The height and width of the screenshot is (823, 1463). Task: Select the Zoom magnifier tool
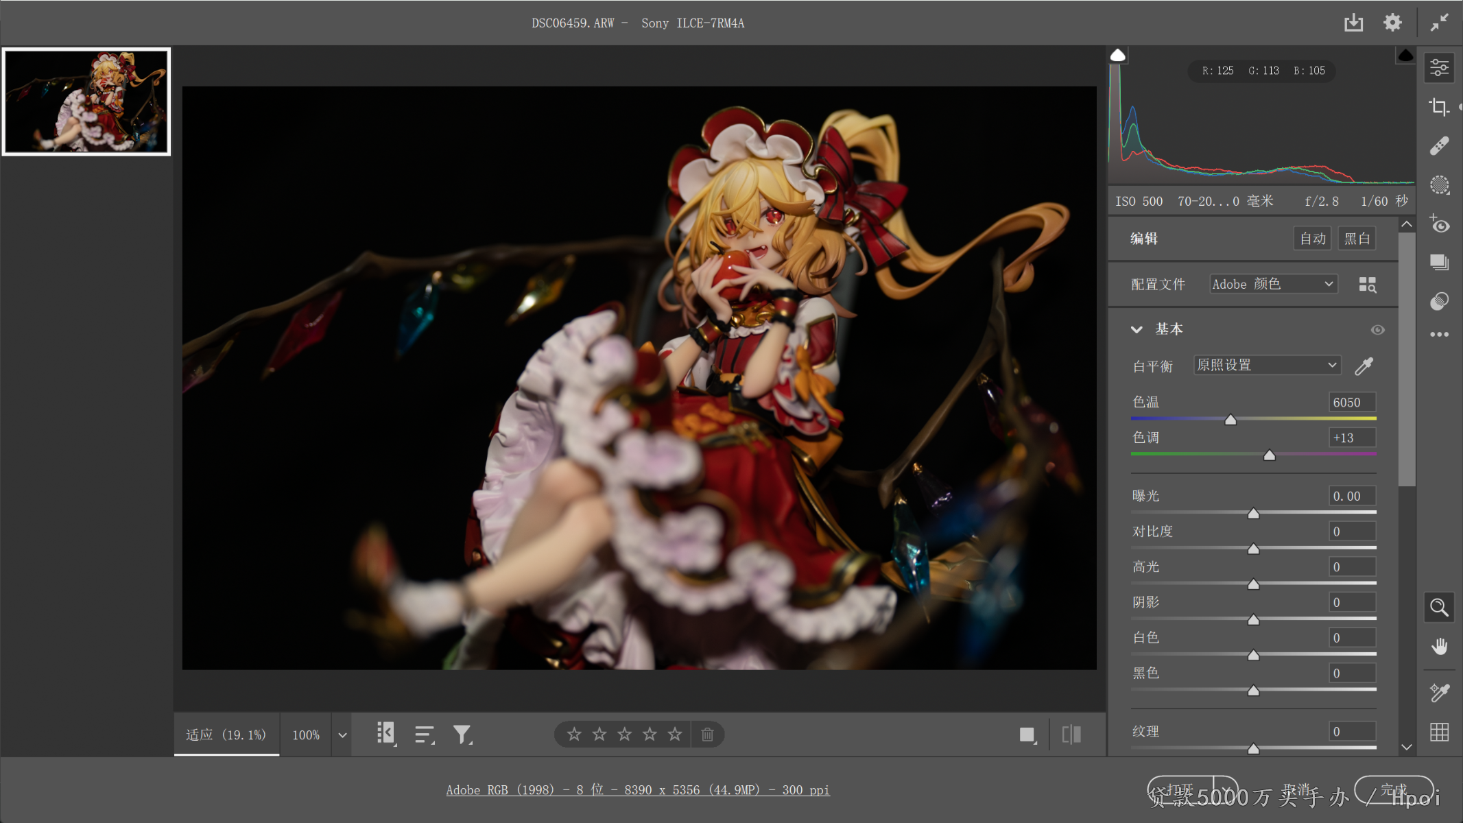point(1439,608)
